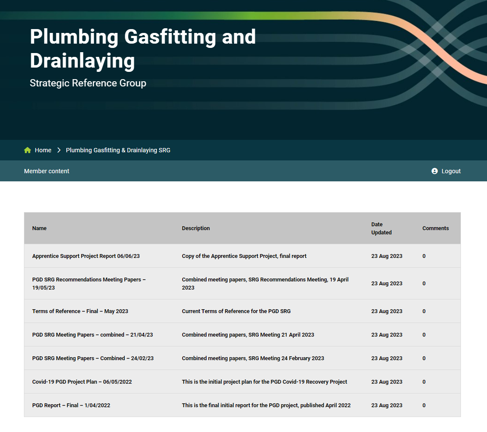Click the user account icon beside Logout
The image size is (487, 432).
(x=434, y=171)
